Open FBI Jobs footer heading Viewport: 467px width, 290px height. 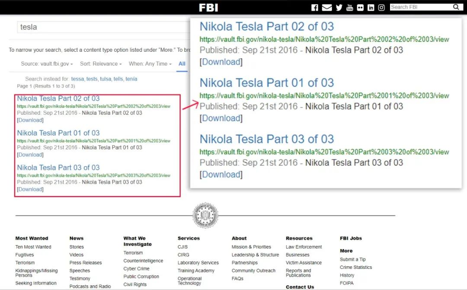pyautogui.click(x=351, y=238)
